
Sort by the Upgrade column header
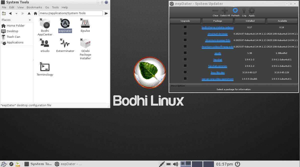point(185,21)
